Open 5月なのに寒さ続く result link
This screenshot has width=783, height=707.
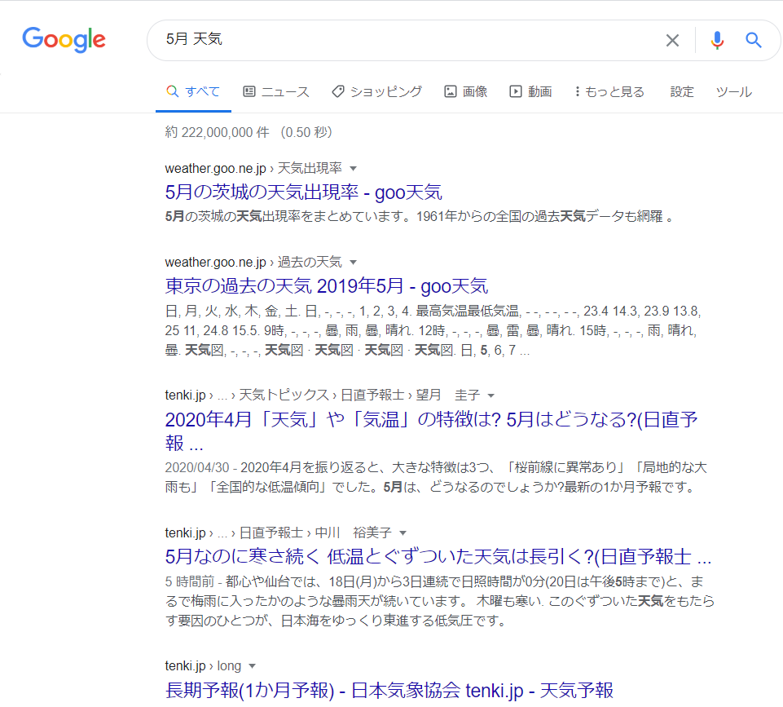(x=438, y=556)
